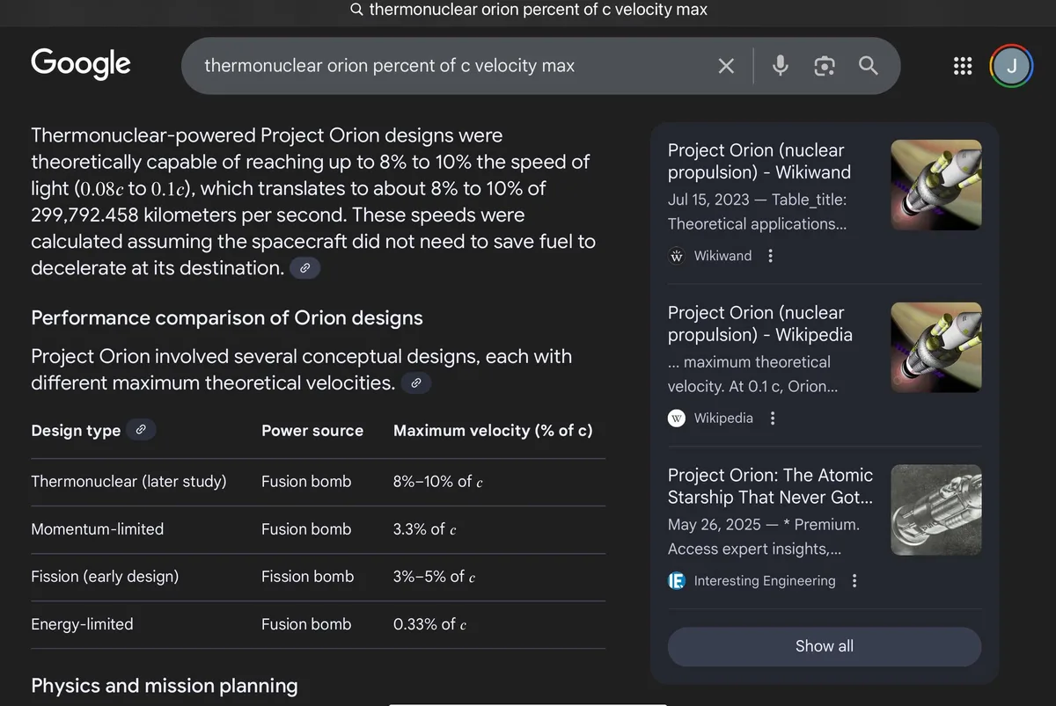Click the 'Fission bomb' power source cell
Screen dimensions: 1056x706
307,577
